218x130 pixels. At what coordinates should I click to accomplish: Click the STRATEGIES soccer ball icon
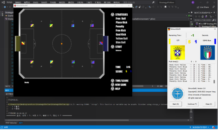coord(113,14)
